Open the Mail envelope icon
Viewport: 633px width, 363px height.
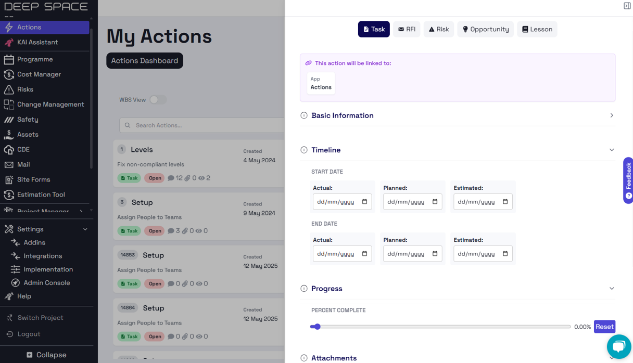point(9,164)
